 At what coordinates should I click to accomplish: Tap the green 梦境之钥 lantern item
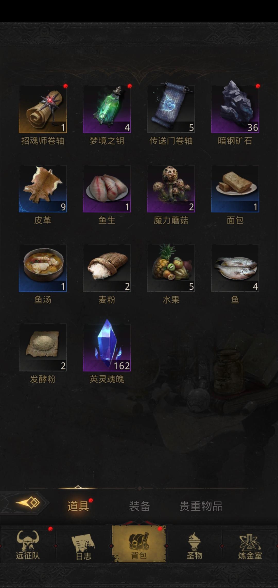coord(107,109)
